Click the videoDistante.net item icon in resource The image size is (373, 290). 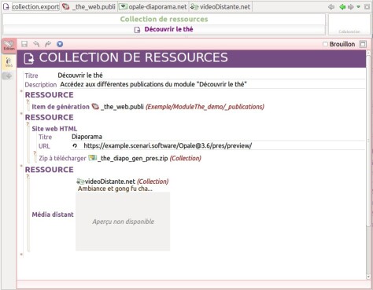pyautogui.click(x=80, y=182)
